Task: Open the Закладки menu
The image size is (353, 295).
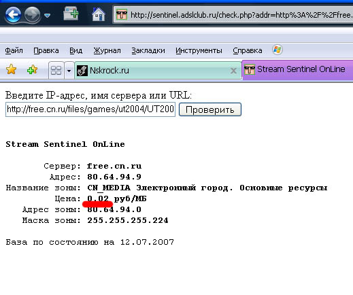Action: click(x=148, y=50)
